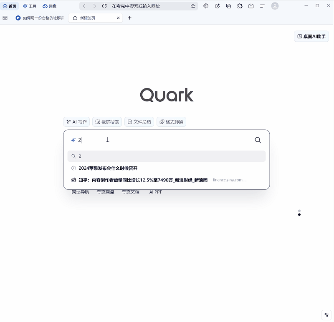Image resolution: width=334 pixels, height=322 pixels.
Task: Open a new tab with plus
Action: tap(129, 18)
